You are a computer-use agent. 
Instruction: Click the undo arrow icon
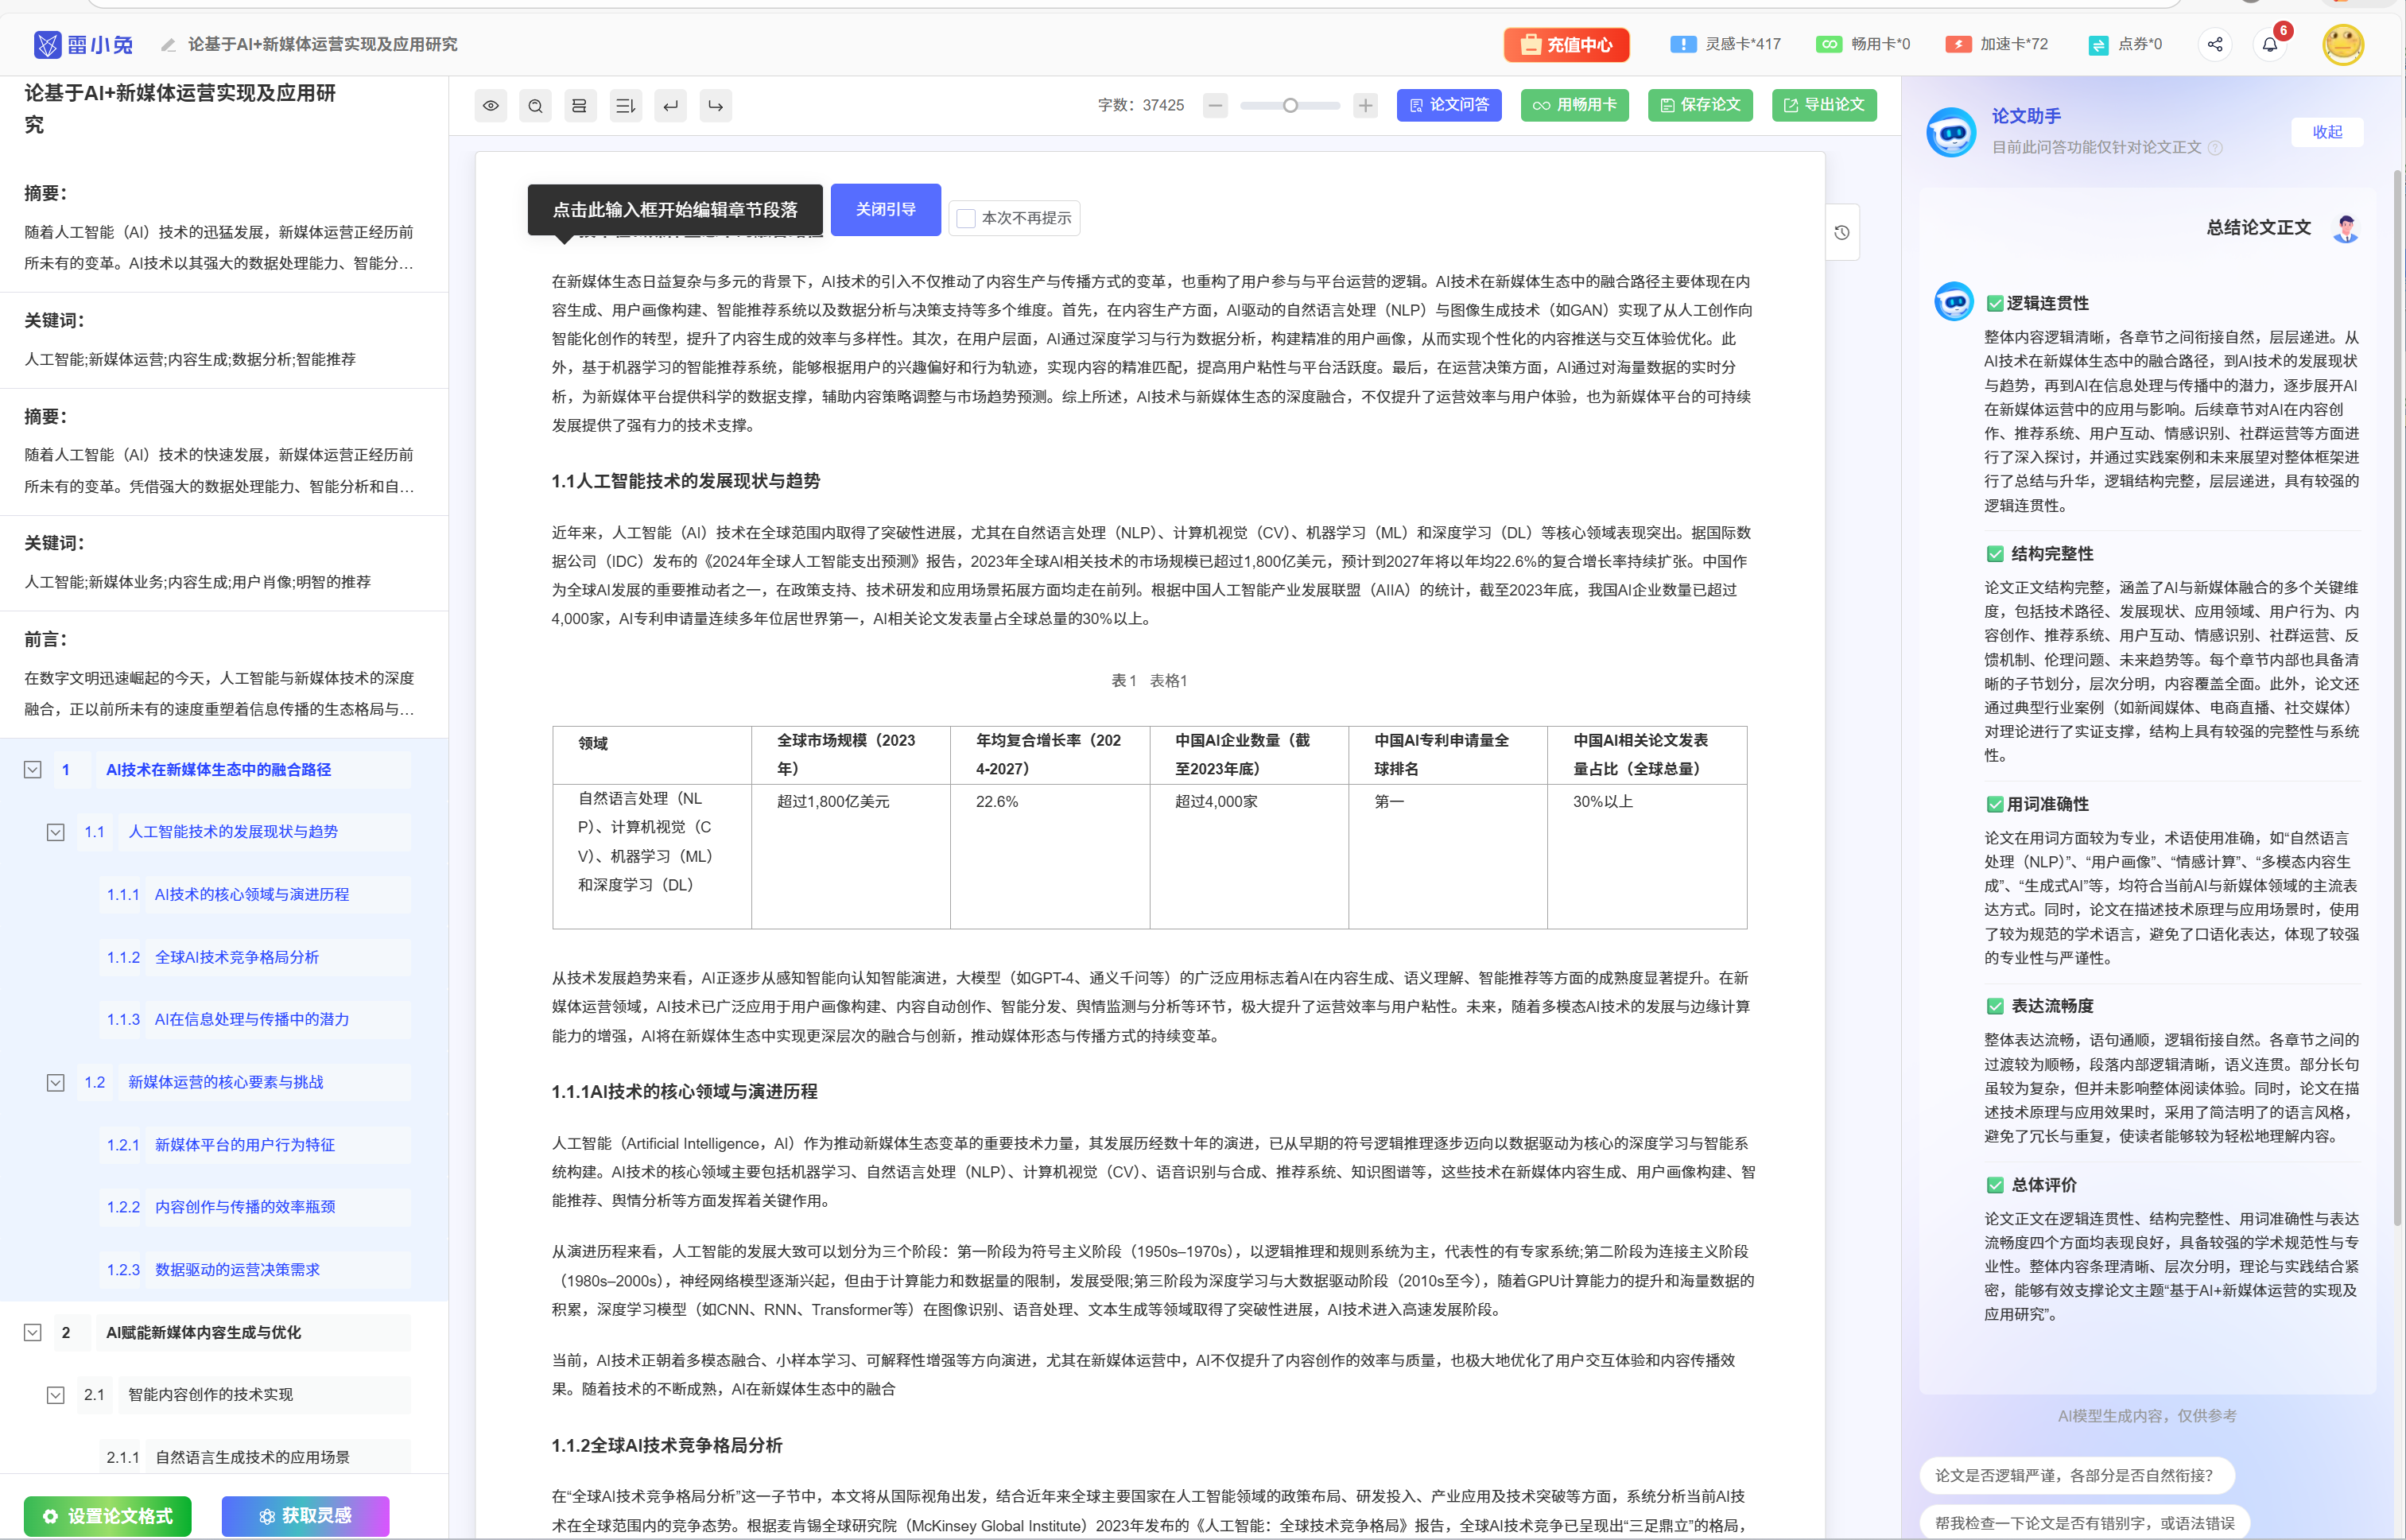coord(670,105)
